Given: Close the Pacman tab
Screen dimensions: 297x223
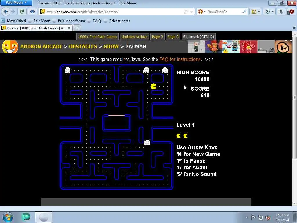Looking at the screenshot, I should (69, 28).
